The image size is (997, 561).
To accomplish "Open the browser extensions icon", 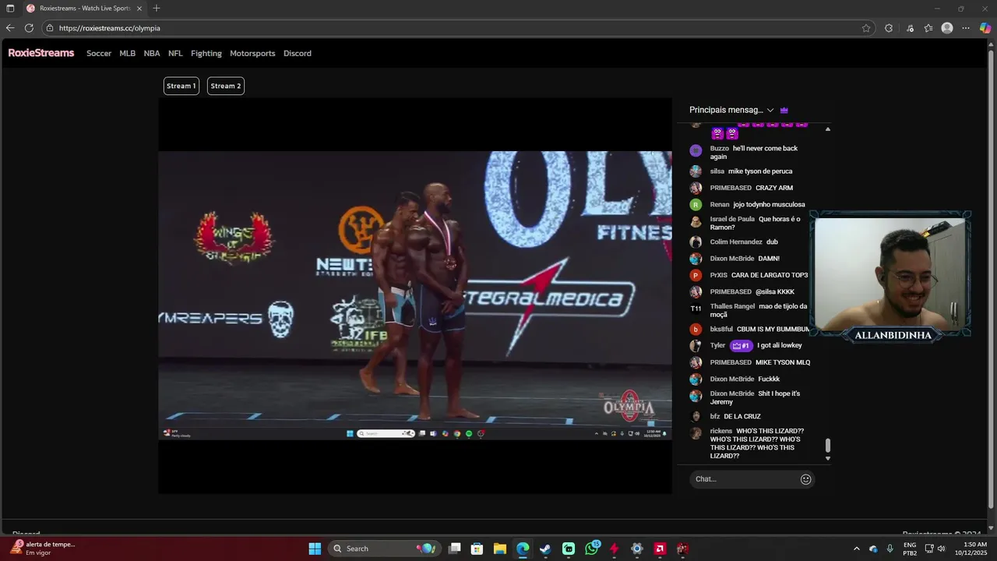I will coord(889,28).
